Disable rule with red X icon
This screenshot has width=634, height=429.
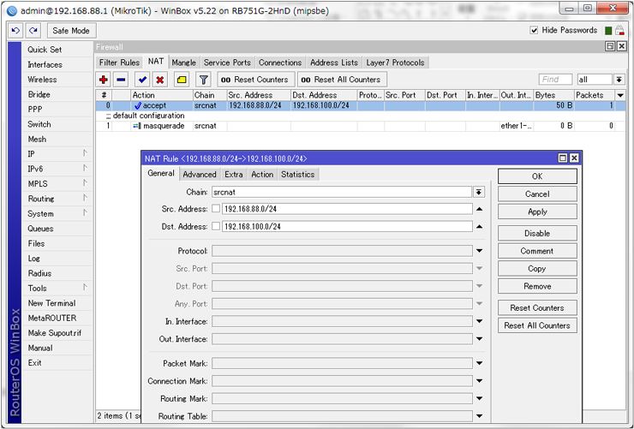159,80
